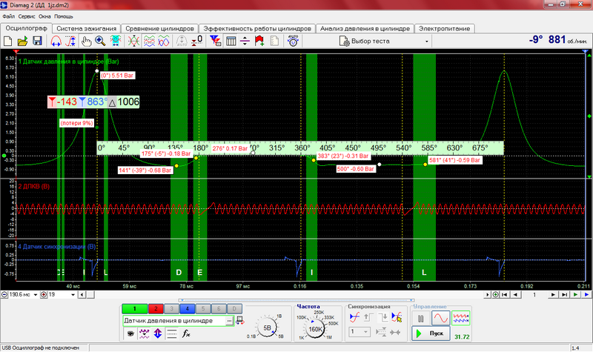The width and height of the screenshot is (593, 352).
Task: Open the Помощь menu
Action: (x=64, y=16)
